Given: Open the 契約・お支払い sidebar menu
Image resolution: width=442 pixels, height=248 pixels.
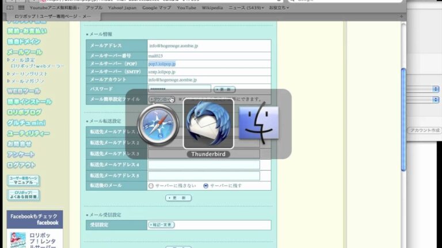Looking at the screenshot, I should tap(27, 31).
